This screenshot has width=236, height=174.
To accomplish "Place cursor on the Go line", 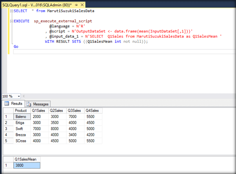I will pyautogui.click(x=16, y=46).
